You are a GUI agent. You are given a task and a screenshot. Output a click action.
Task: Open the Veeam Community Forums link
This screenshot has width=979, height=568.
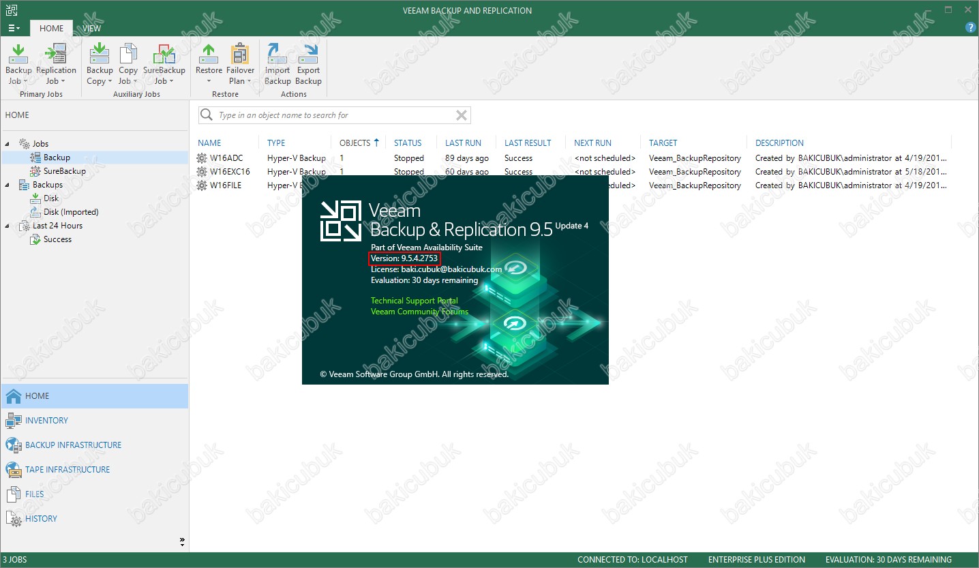[x=419, y=312]
